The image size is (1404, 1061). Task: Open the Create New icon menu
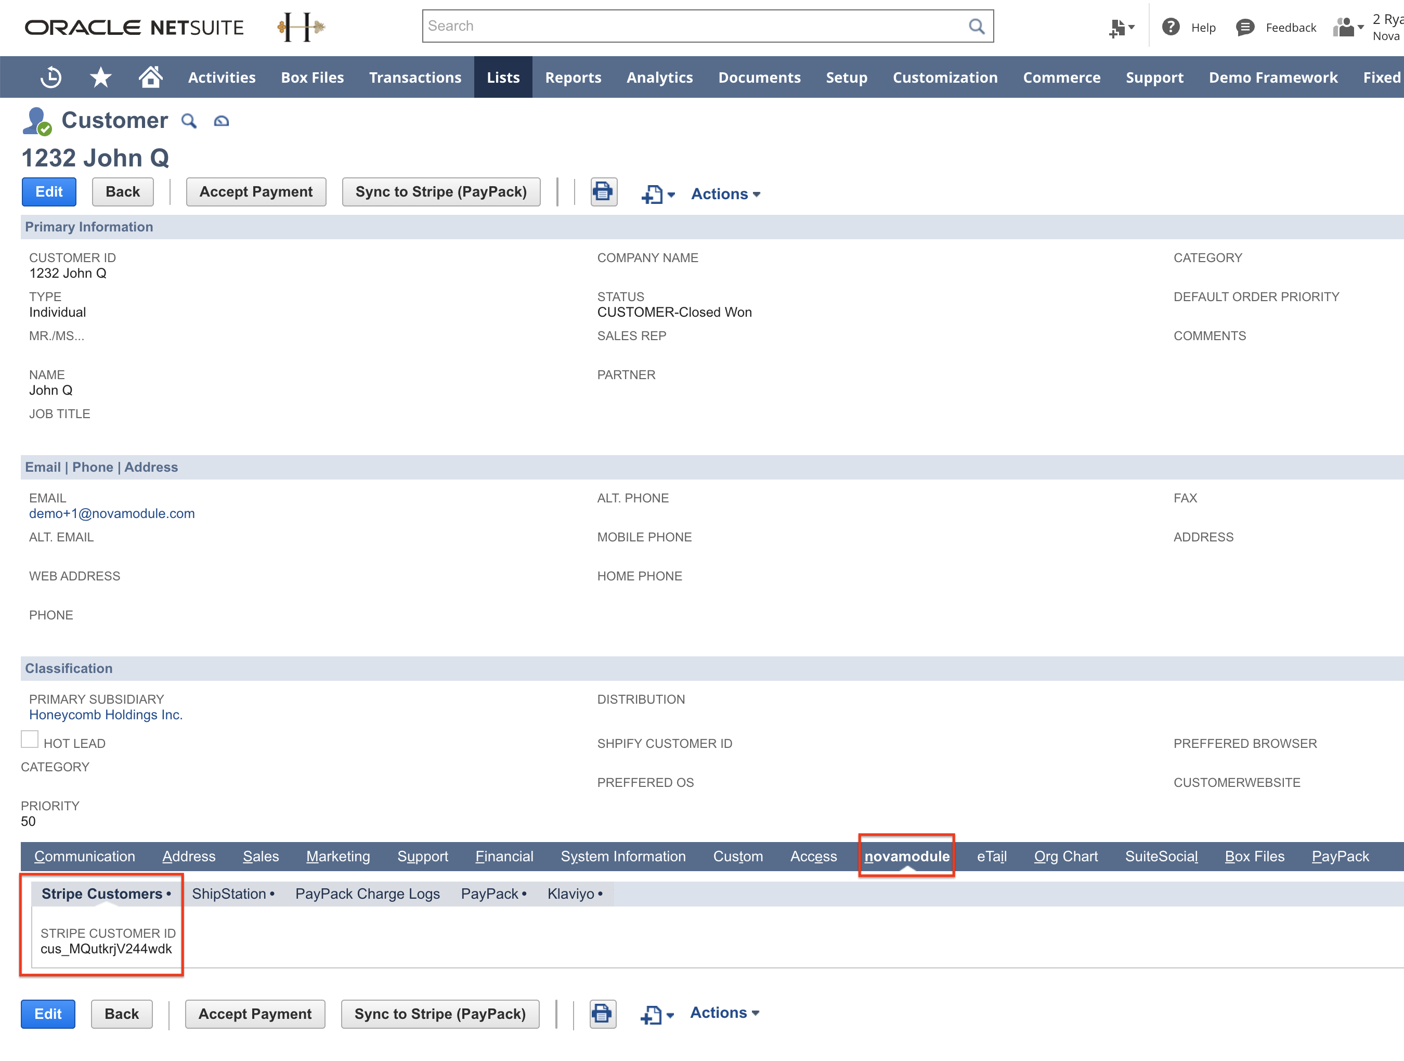[1122, 27]
